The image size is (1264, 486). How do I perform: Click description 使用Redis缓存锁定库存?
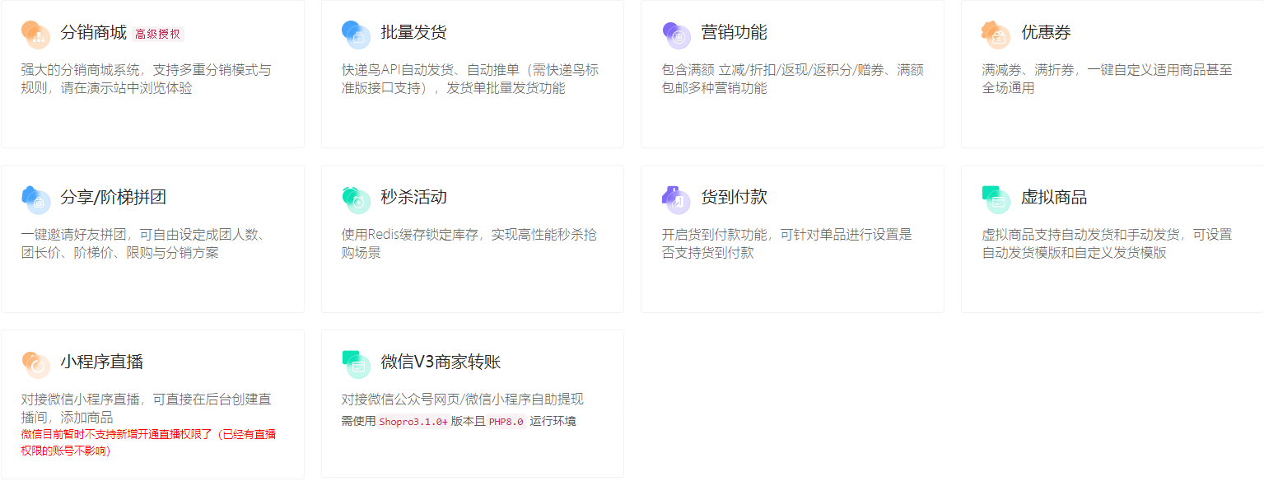click(x=469, y=244)
